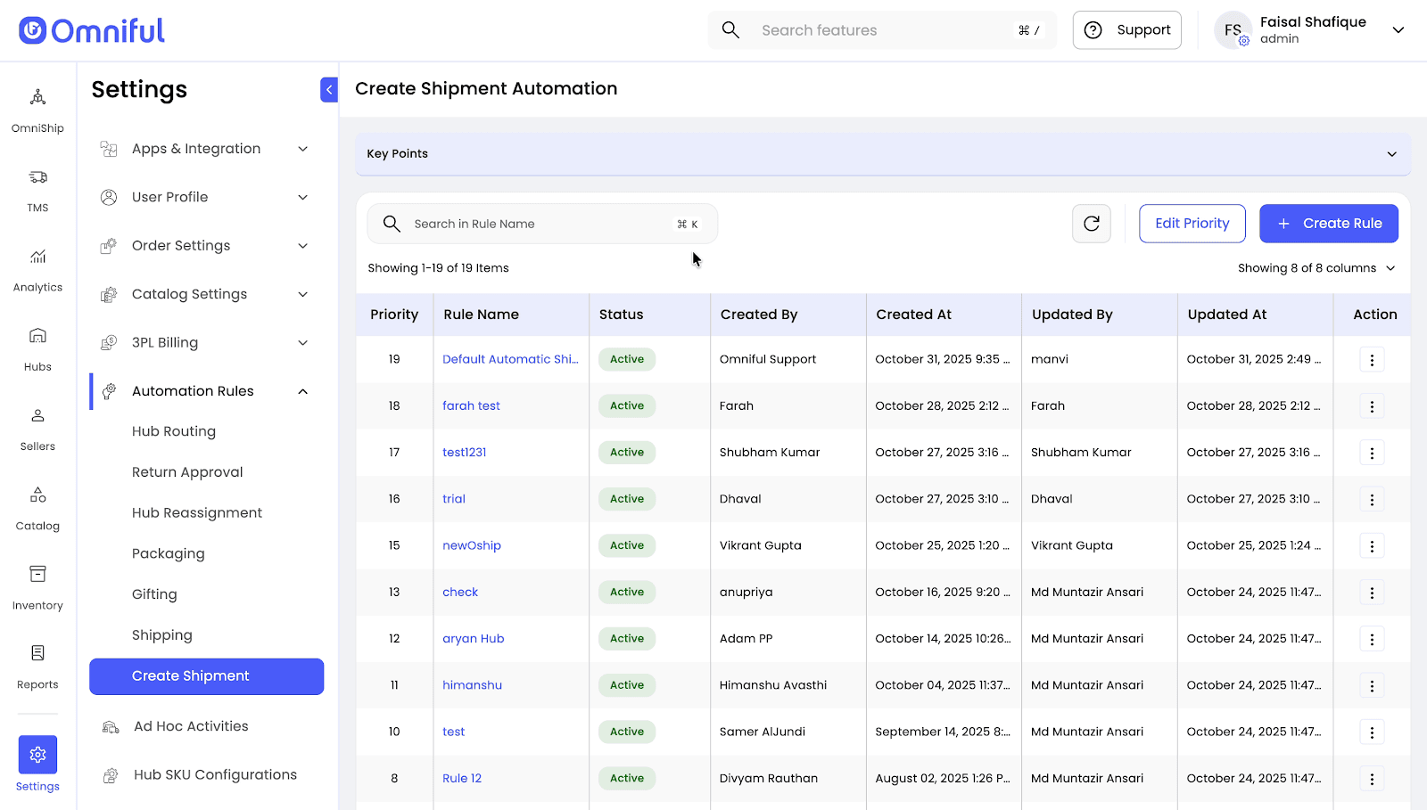Click the refresh table icon
The height and width of the screenshot is (810, 1427).
[x=1091, y=224]
